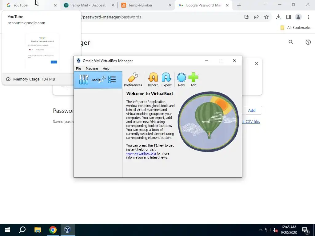Open the Help menu in VirtualBox
This screenshot has height=236, width=315.
106,69
